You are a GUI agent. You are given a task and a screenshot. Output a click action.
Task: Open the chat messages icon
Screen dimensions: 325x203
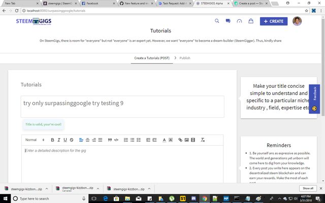pos(228,21)
